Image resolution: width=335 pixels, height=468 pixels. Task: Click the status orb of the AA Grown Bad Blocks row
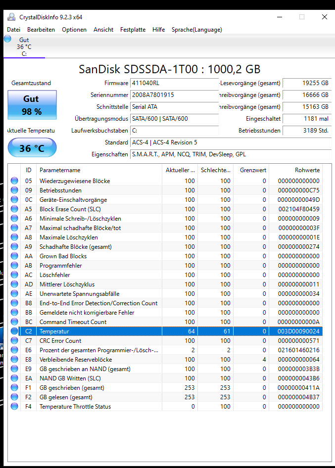pyautogui.click(x=14, y=256)
